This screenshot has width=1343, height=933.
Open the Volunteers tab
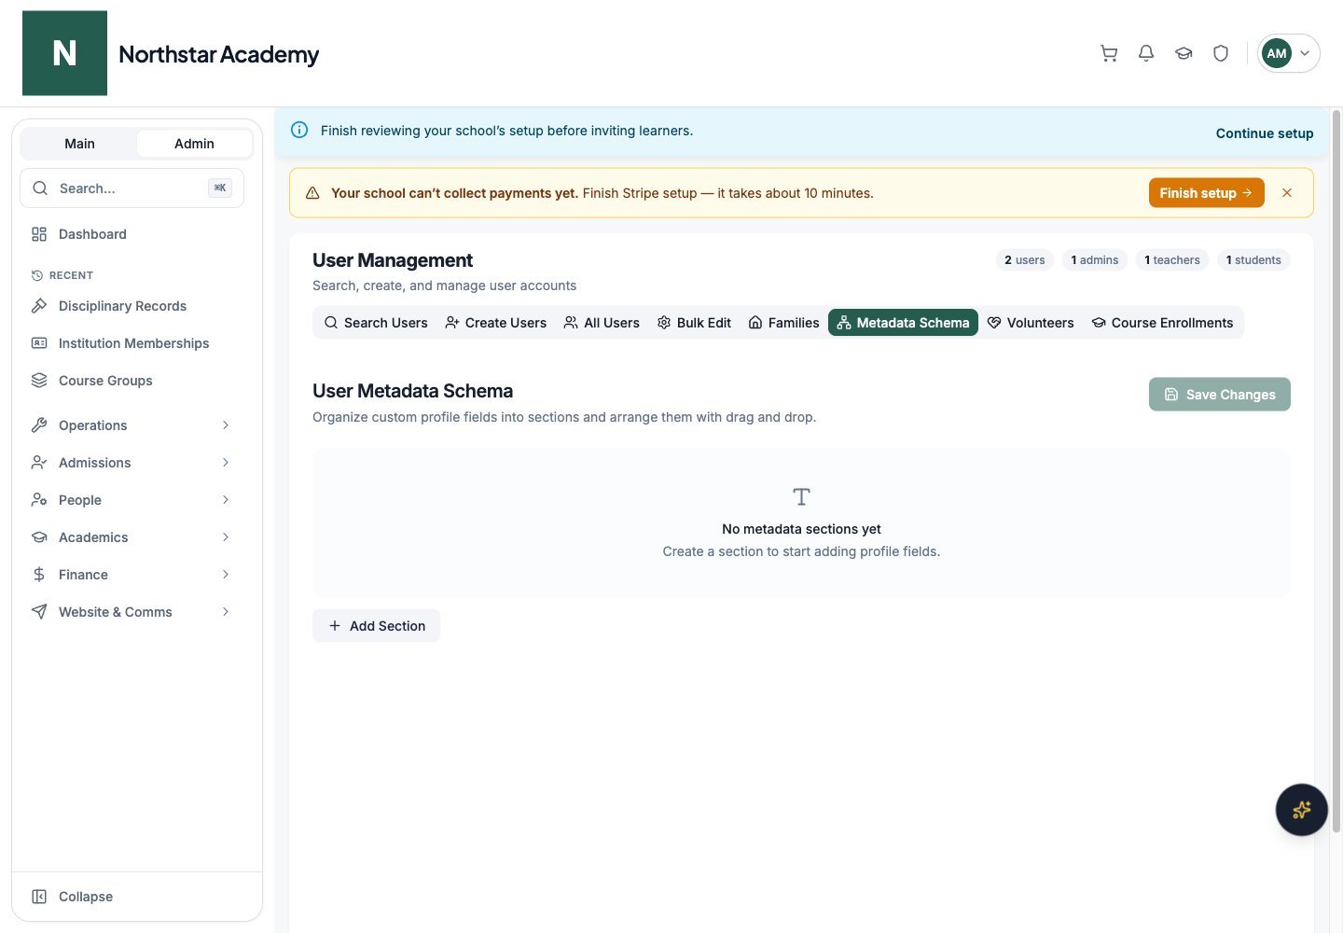[1031, 323]
